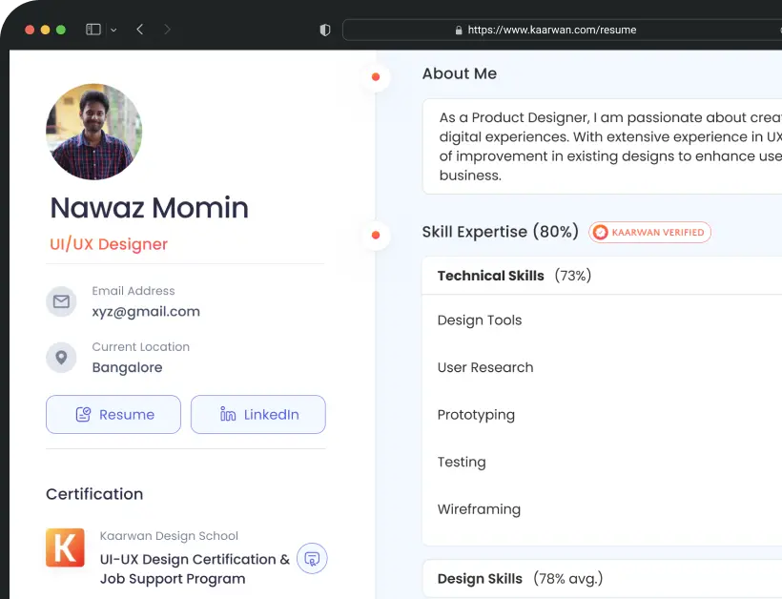Image resolution: width=782 pixels, height=599 pixels.
Task: Go back with the browser arrow
Action: pyautogui.click(x=140, y=30)
